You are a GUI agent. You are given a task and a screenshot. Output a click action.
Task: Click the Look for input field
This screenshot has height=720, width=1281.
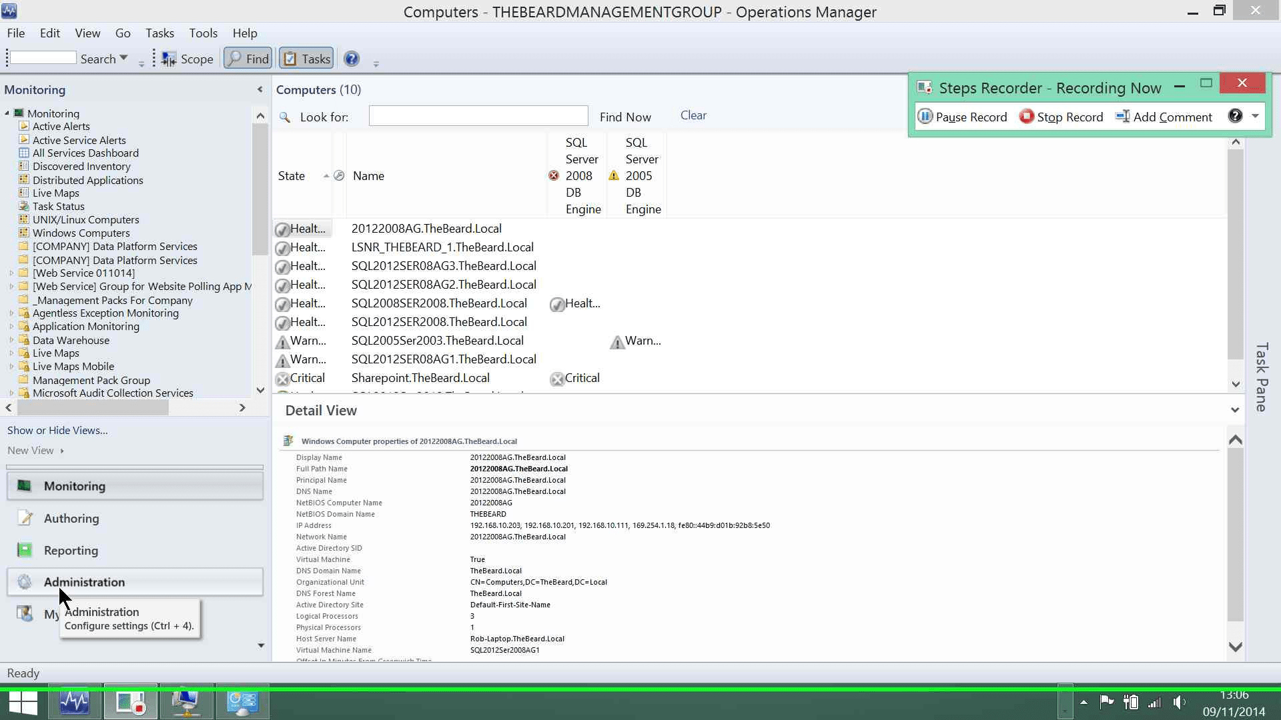478,116
